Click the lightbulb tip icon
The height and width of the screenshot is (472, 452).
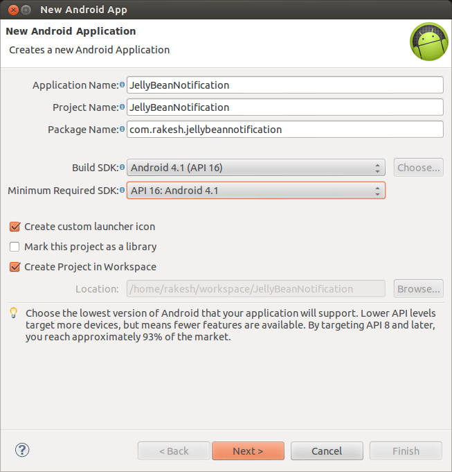14,313
